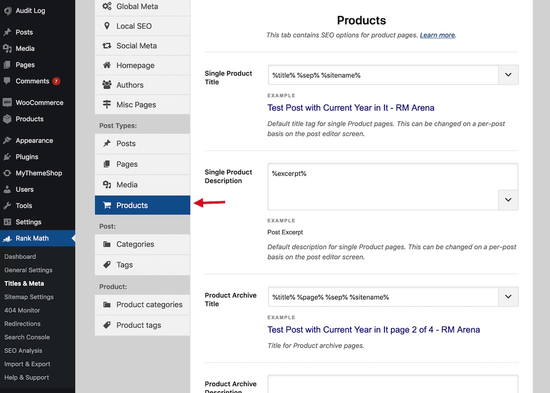
Task: Click the Comments speech bubble icon
Action: (7, 81)
